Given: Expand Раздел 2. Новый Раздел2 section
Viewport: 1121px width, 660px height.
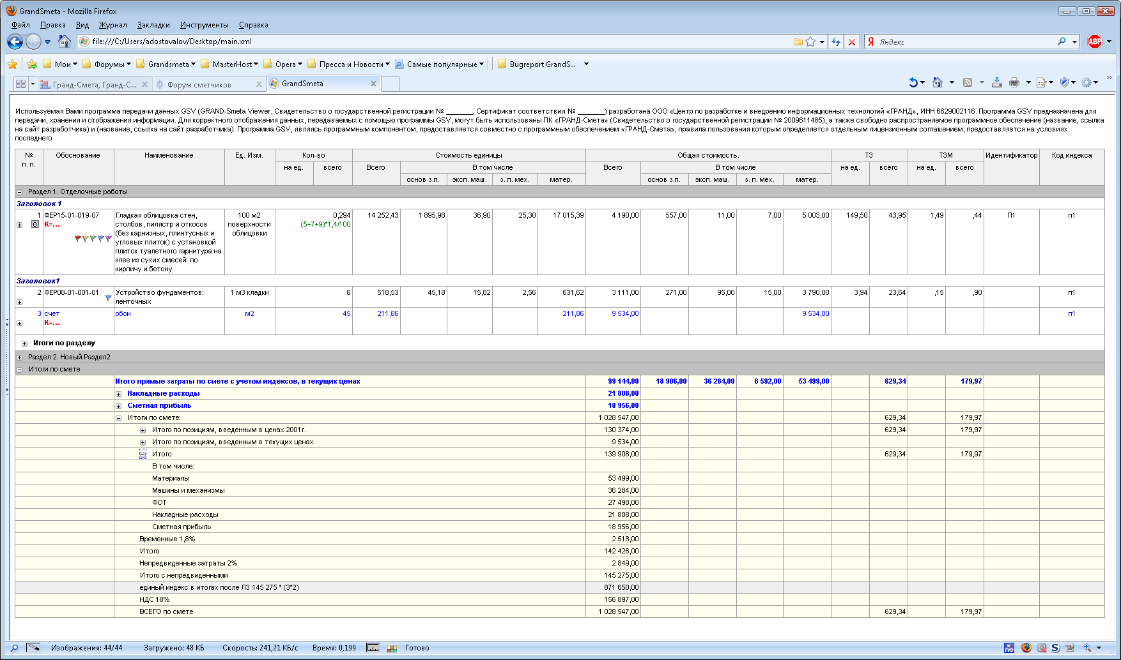Looking at the screenshot, I should pyautogui.click(x=20, y=357).
